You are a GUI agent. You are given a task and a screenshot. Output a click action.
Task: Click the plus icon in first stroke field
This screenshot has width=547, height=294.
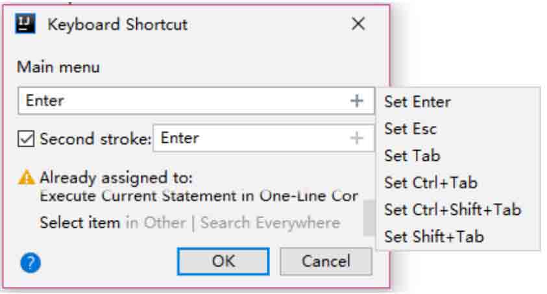click(x=357, y=101)
